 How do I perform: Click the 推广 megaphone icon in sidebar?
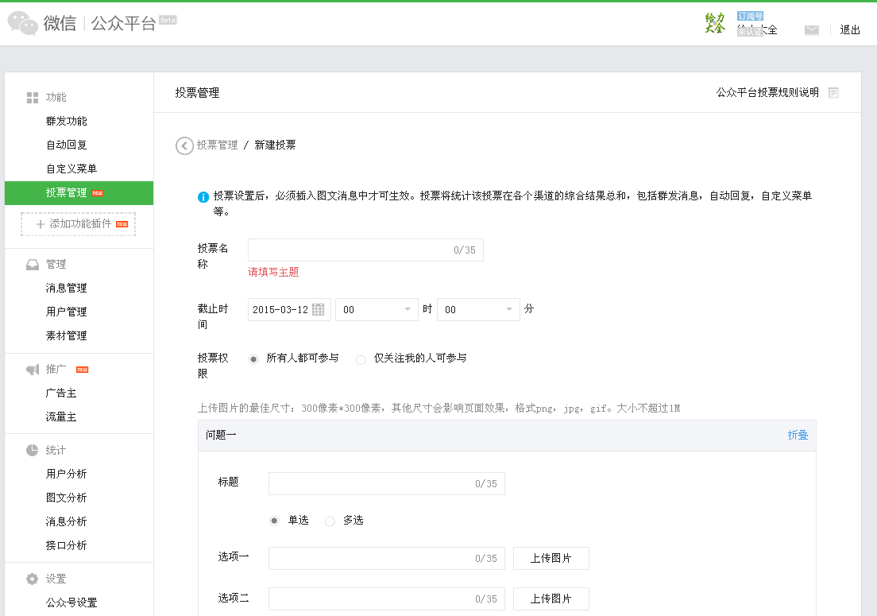tap(33, 370)
